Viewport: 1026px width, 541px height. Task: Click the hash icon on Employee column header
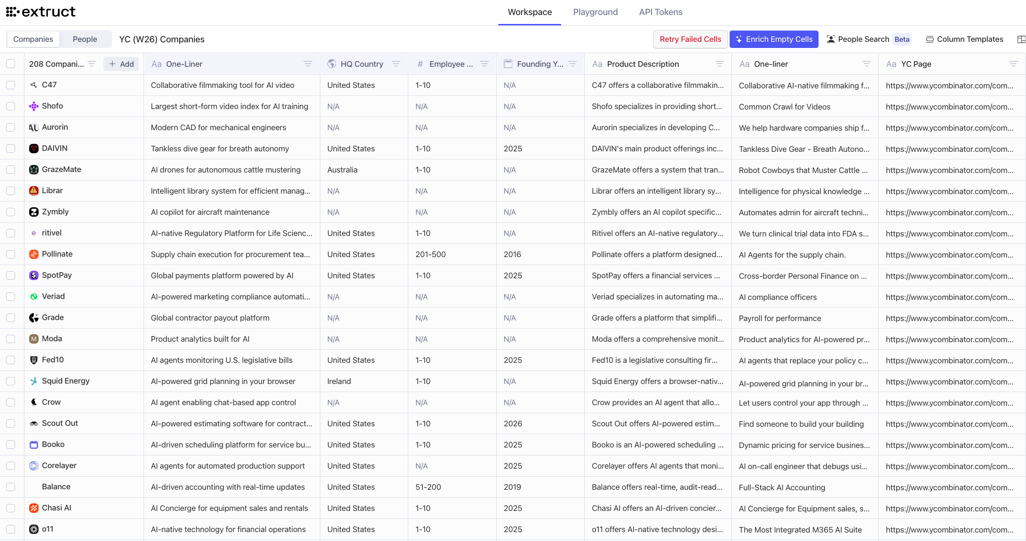click(x=420, y=63)
